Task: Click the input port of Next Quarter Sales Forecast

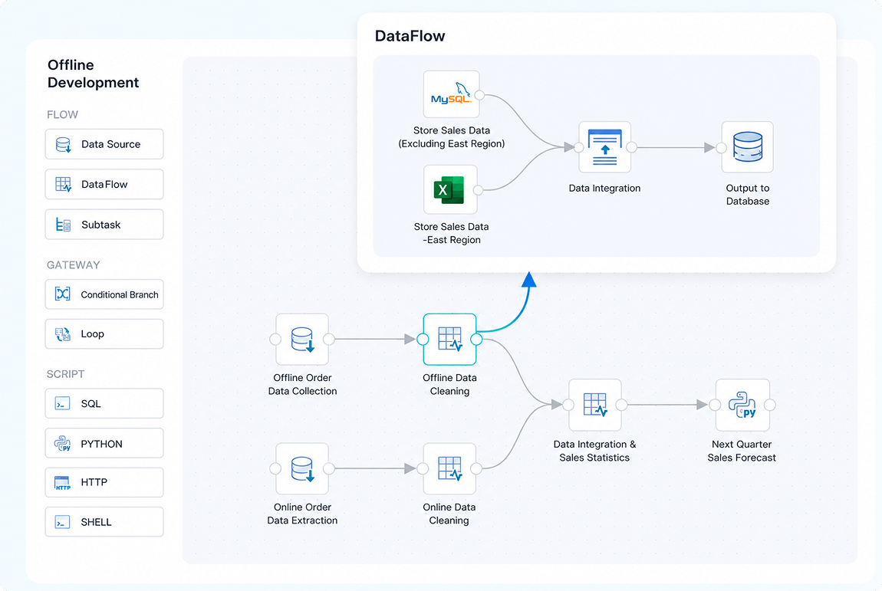Action: (x=716, y=405)
